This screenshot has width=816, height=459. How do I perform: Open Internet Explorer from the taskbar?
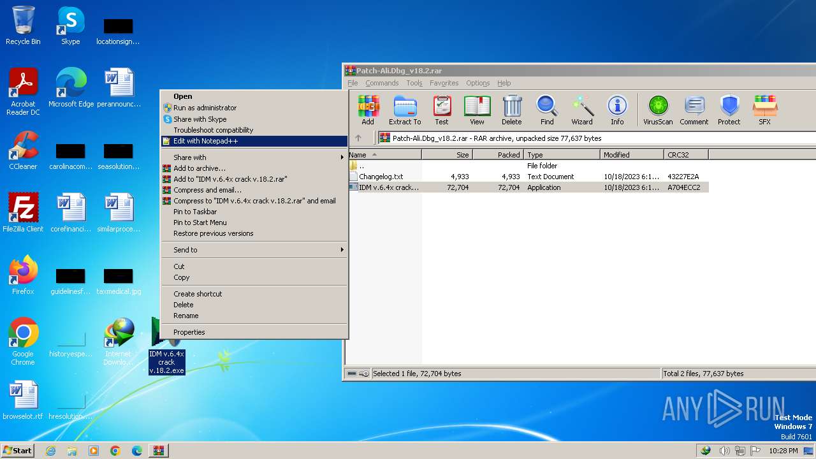click(50, 451)
